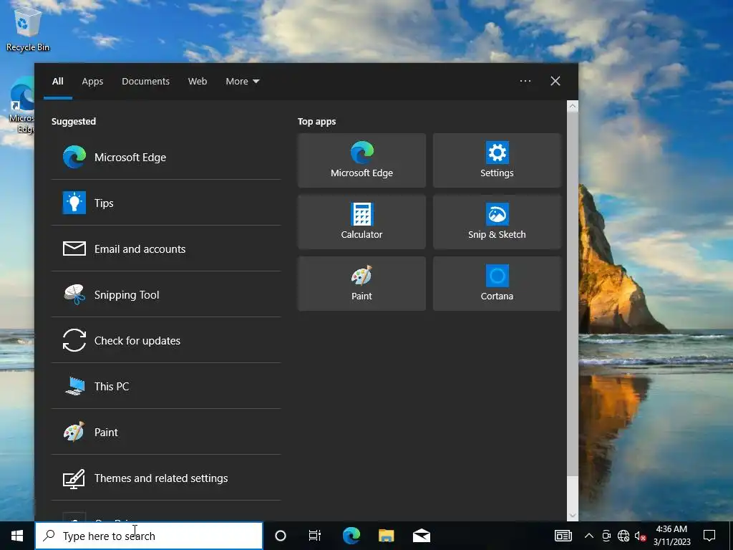The width and height of the screenshot is (733, 550).
Task: Open the Cortana top app tile
Action: click(497, 284)
